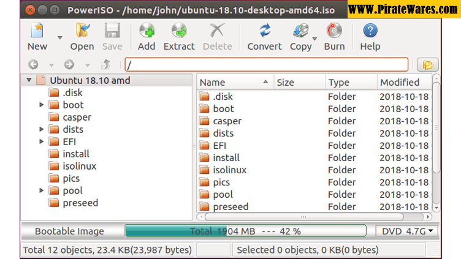
Task: Click the horizontal scrollbar of file list
Action: point(304,217)
